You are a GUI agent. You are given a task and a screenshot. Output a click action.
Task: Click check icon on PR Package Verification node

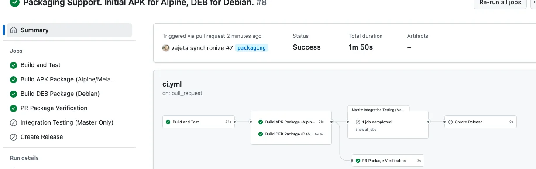tap(358, 161)
